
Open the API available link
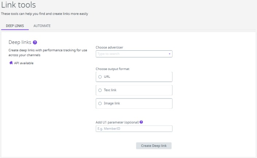24,63
